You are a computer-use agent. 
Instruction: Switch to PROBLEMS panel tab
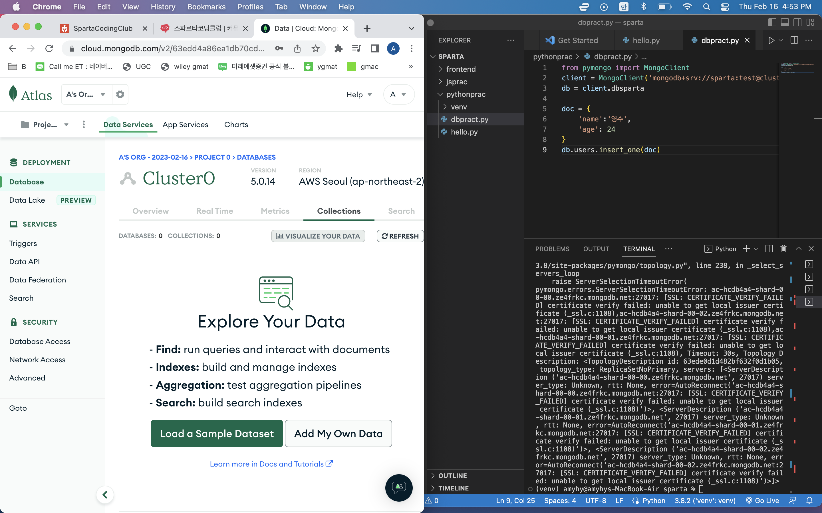point(552,249)
